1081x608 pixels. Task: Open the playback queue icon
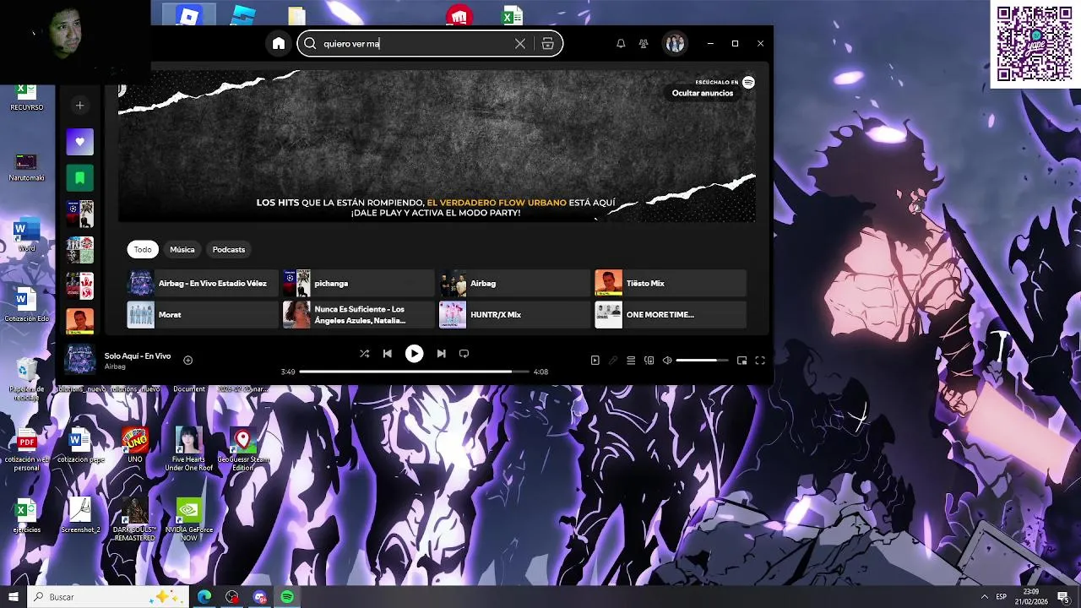coord(631,361)
